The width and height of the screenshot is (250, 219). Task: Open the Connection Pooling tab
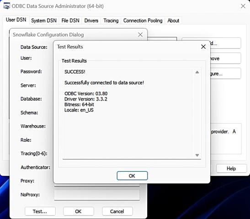tap(143, 20)
